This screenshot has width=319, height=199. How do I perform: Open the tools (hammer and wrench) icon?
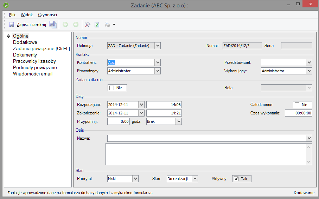(88, 25)
